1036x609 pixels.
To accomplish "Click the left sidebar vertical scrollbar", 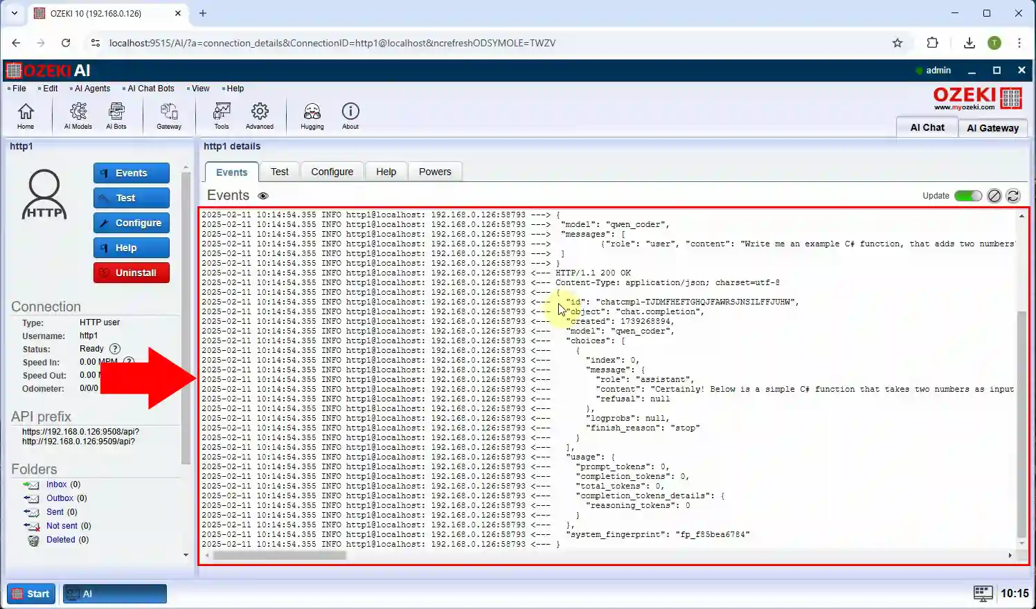I will click(186, 317).
